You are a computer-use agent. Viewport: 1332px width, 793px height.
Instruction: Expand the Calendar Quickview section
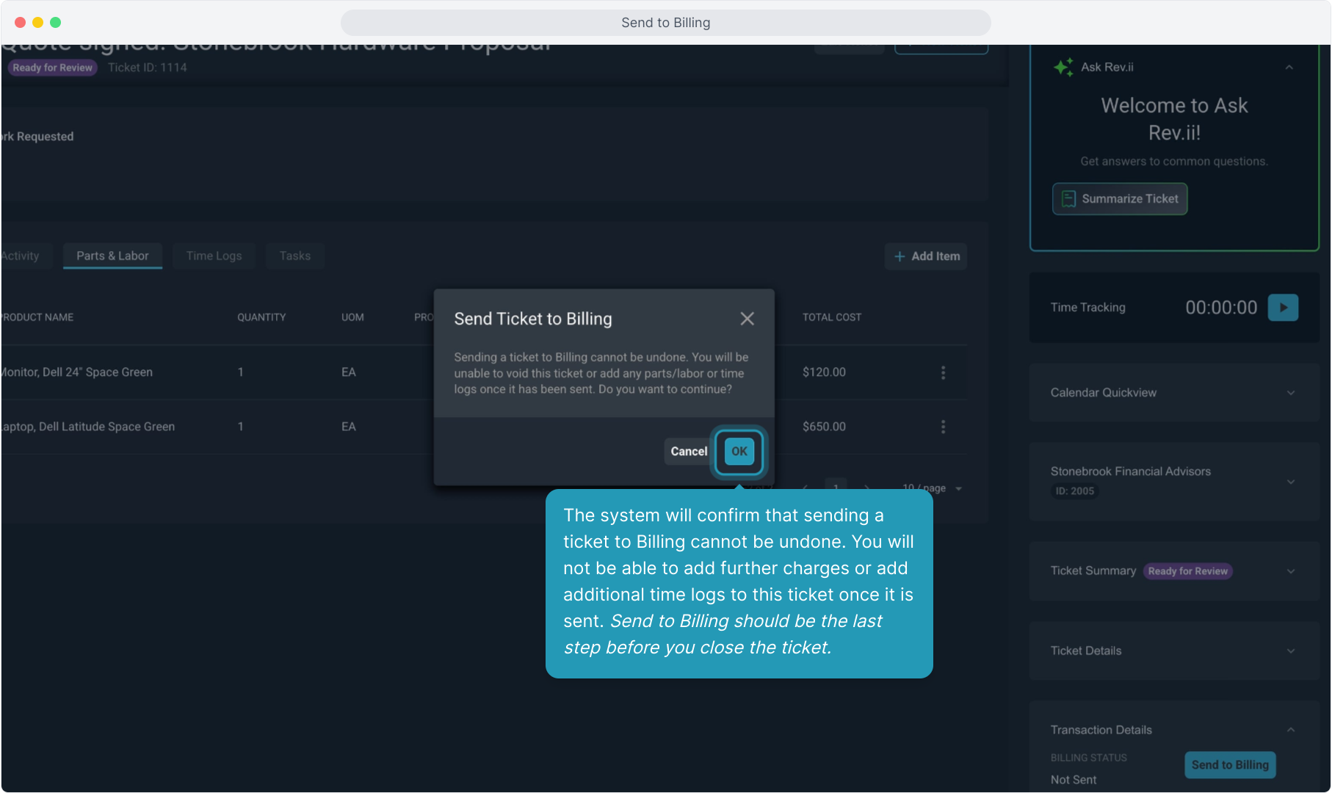click(x=1290, y=393)
